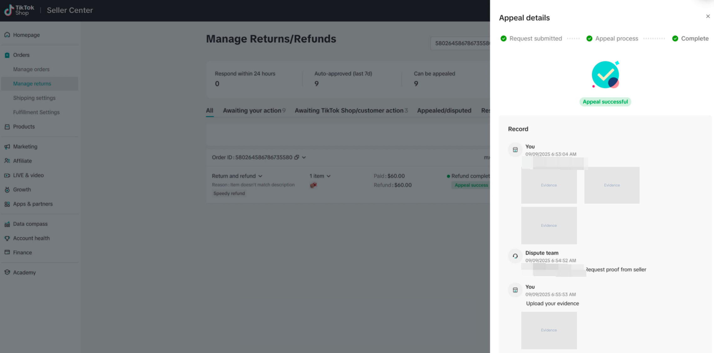Click the order search input field
The image size is (714, 353).
(460, 43)
